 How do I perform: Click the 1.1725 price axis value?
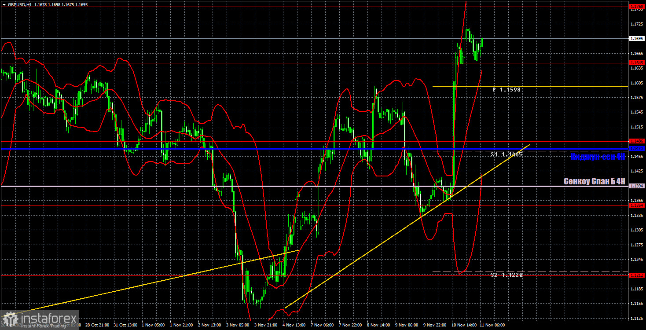637,24
